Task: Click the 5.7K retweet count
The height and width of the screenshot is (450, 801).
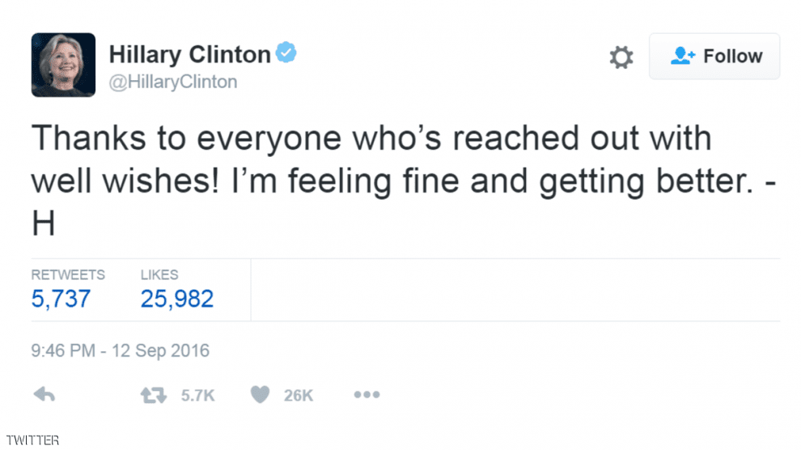Action: pyautogui.click(x=197, y=395)
